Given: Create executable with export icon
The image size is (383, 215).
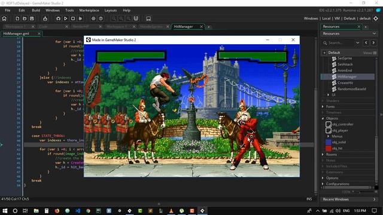Looking at the screenshot, I should [x=45, y=19].
